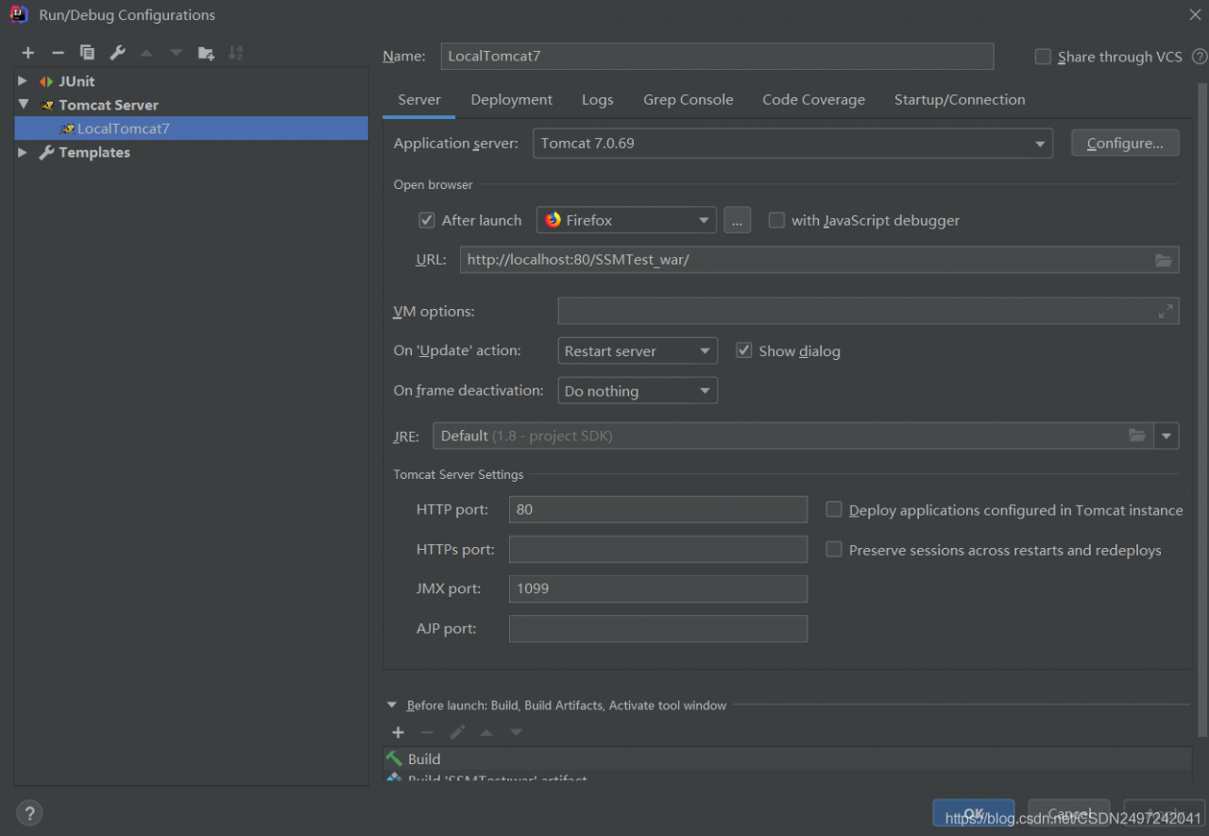Switch to the Startup/Connection tab
1209x836 pixels.
[960, 99]
